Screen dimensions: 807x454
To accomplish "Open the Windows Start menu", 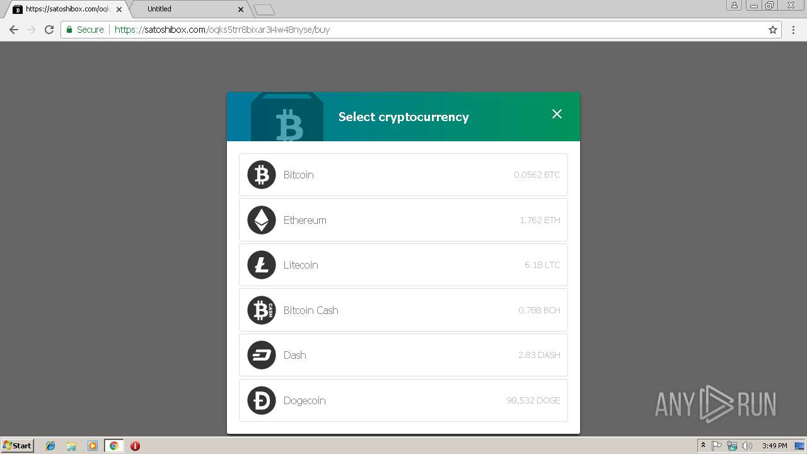I will pos(18,446).
